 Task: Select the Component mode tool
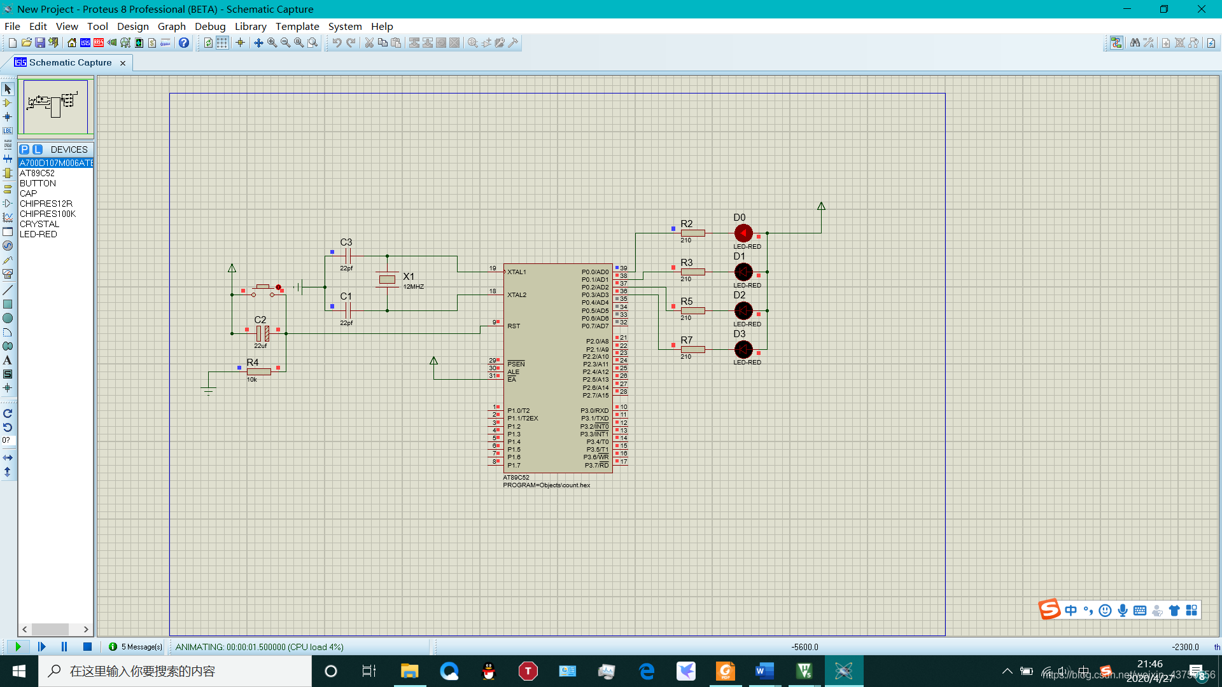pos(8,103)
